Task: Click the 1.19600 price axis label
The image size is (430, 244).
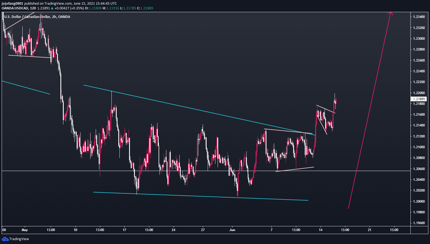Action: [419, 223]
